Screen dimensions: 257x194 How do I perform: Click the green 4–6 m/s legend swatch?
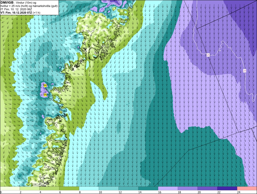pyautogui.click(x=49, y=188)
